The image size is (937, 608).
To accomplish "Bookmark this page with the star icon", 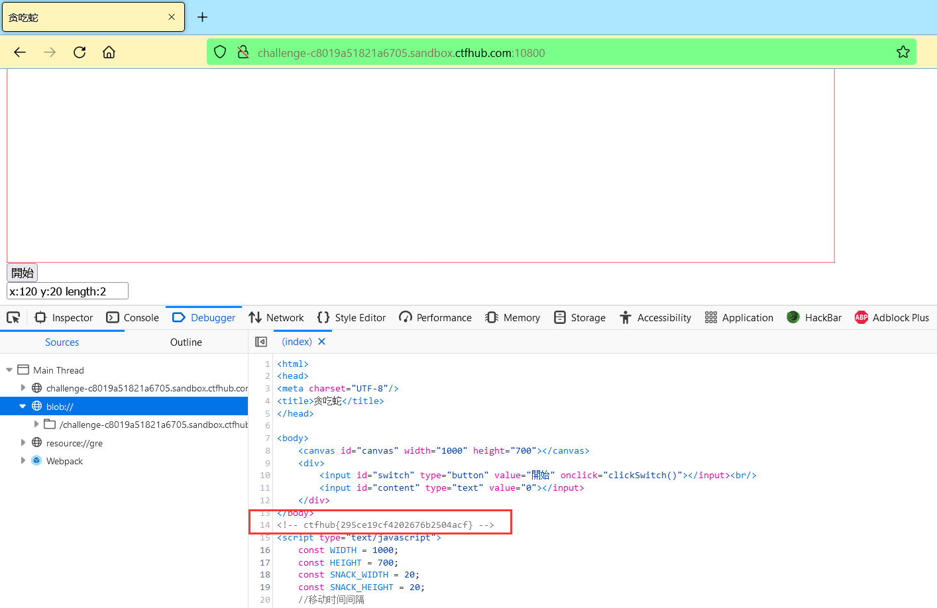I will [903, 52].
